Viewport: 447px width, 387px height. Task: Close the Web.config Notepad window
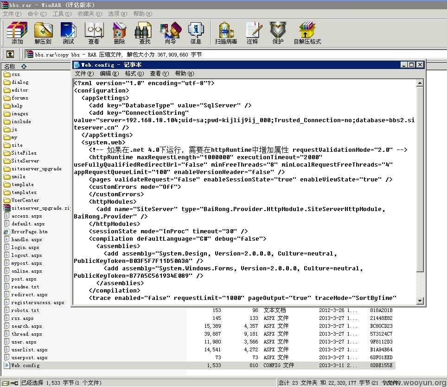point(420,65)
